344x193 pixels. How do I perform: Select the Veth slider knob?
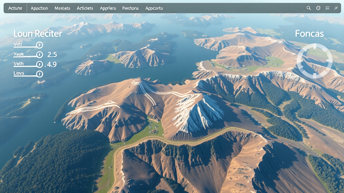[x=39, y=64]
